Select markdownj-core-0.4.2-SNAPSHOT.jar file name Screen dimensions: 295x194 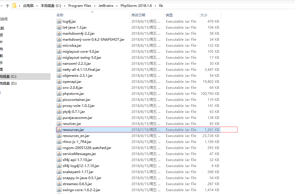[x=94, y=40]
